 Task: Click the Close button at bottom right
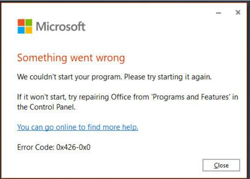[x=221, y=165]
